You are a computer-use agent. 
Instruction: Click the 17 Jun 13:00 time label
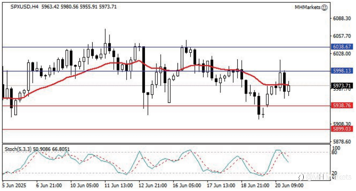pyautogui.click(x=221, y=186)
